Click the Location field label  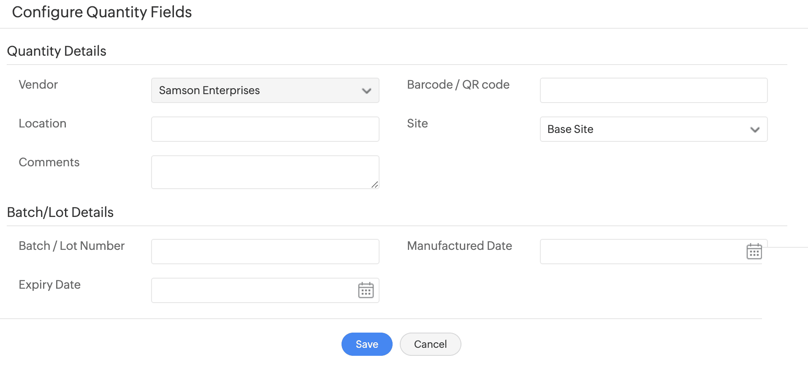[43, 123]
